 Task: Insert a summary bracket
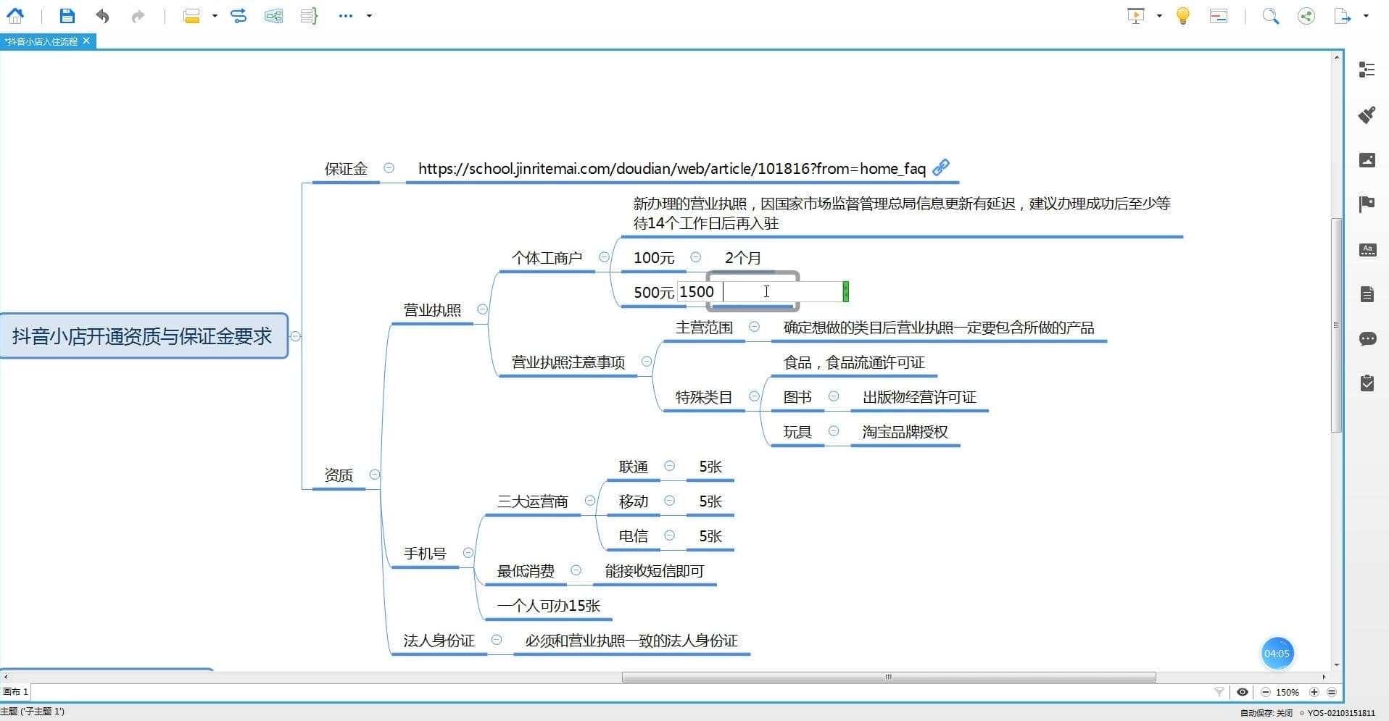click(x=309, y=15)
